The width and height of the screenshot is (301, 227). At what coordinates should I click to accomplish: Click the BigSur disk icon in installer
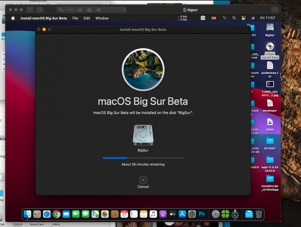click(143, 135)
